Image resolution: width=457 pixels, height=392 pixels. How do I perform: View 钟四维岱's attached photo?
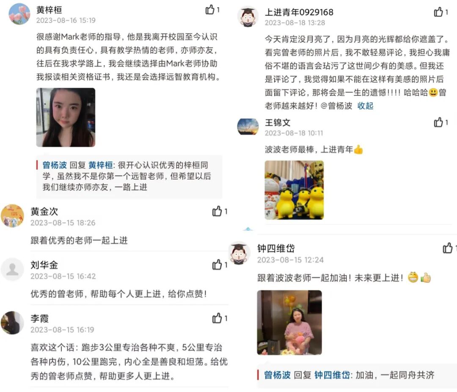(x=289, y=323)
